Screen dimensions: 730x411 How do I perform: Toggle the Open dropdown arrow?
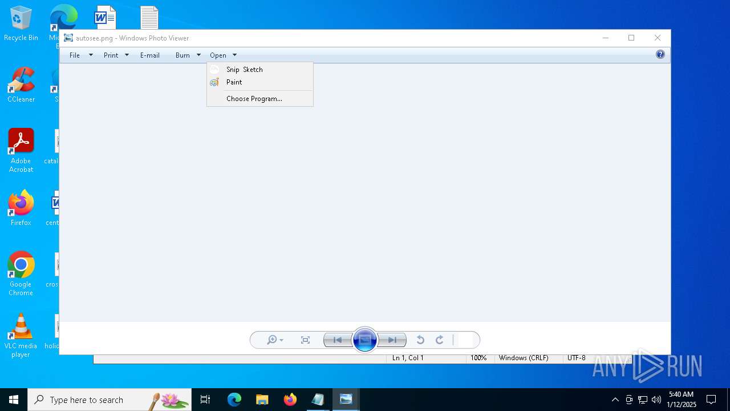234,55
